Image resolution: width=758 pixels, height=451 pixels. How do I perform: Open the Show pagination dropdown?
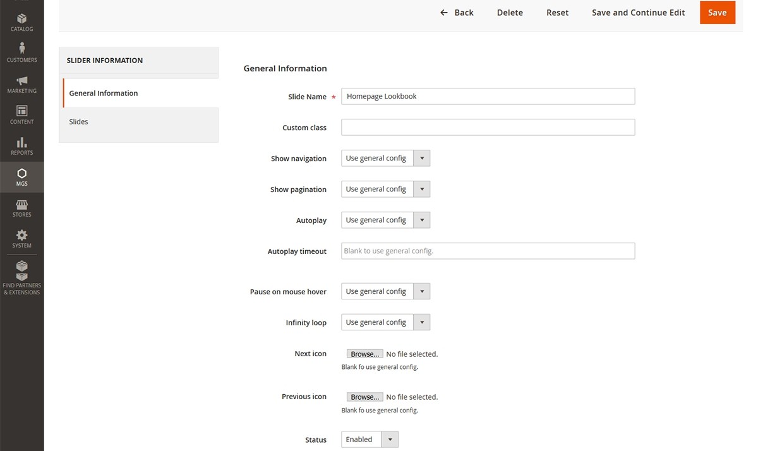[385, 189]
